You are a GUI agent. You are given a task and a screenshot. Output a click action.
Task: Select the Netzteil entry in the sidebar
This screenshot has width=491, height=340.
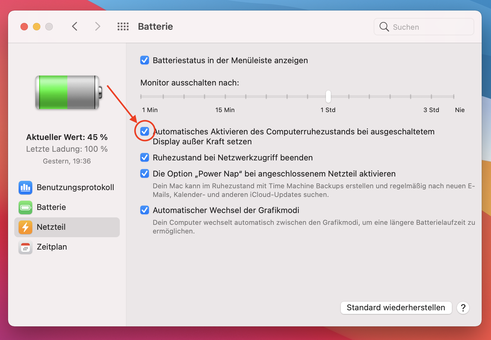[x=51, y=227]
